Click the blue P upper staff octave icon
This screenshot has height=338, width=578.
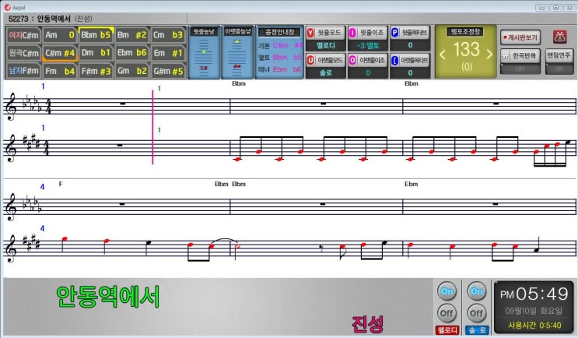point(394,33)
